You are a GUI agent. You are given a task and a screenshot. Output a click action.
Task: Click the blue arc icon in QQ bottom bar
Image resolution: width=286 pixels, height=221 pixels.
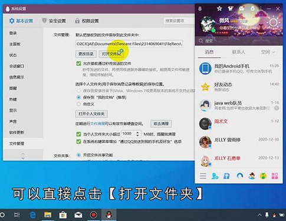click(x=239, y=176)
